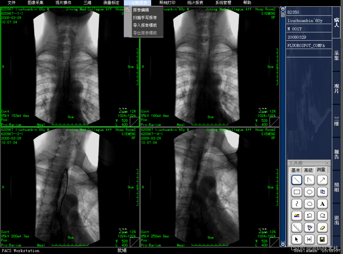The image size is (343, 254).
Task: Open the 统计报表 menu
Action: 195,3
